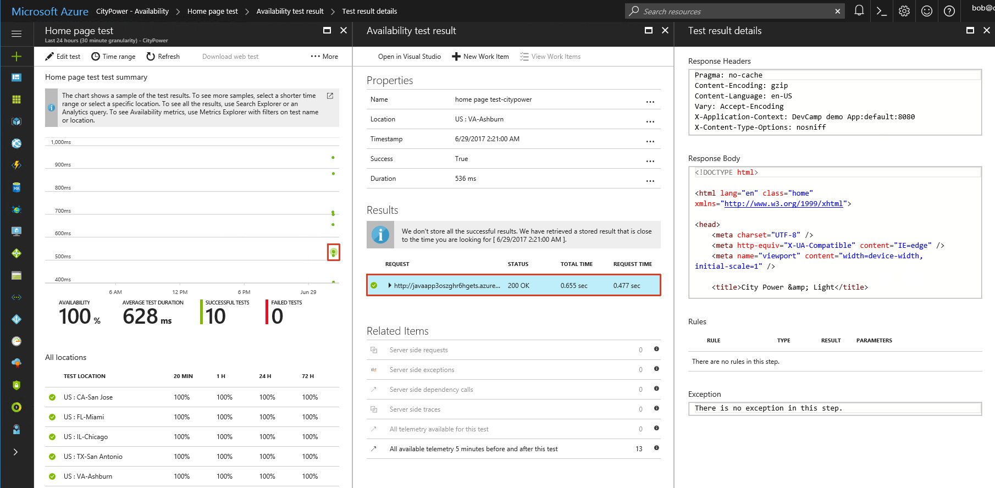995x488 pixels.
Task: Open ellipsis menu for Timestamp property
Action: click(x=650, y=141)
